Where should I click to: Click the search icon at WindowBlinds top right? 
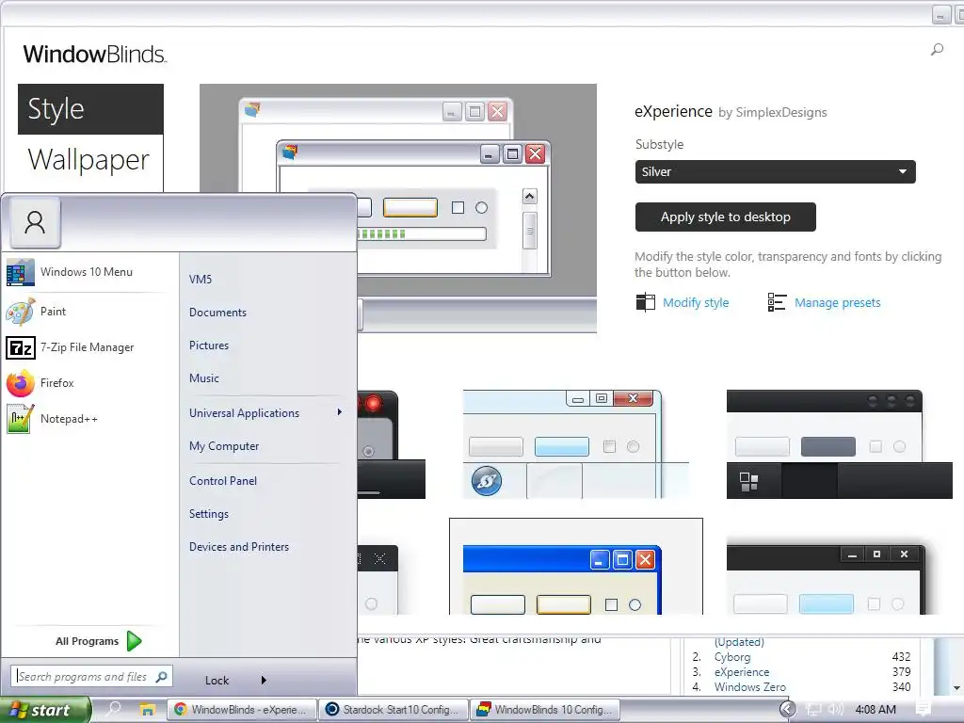tap(937, 49)
